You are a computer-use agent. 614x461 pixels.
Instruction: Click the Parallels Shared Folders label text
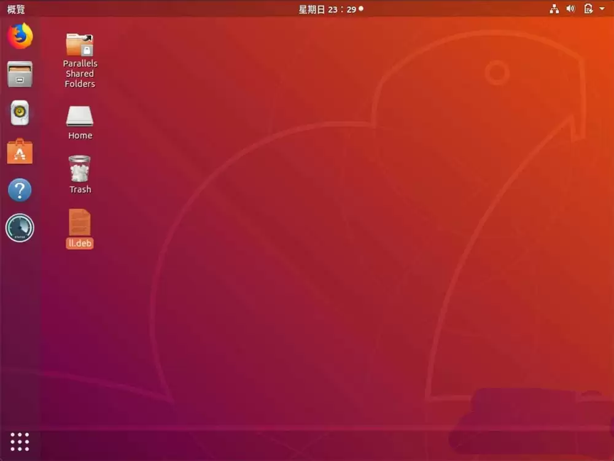pyautogui.click(x=80, y=74)
